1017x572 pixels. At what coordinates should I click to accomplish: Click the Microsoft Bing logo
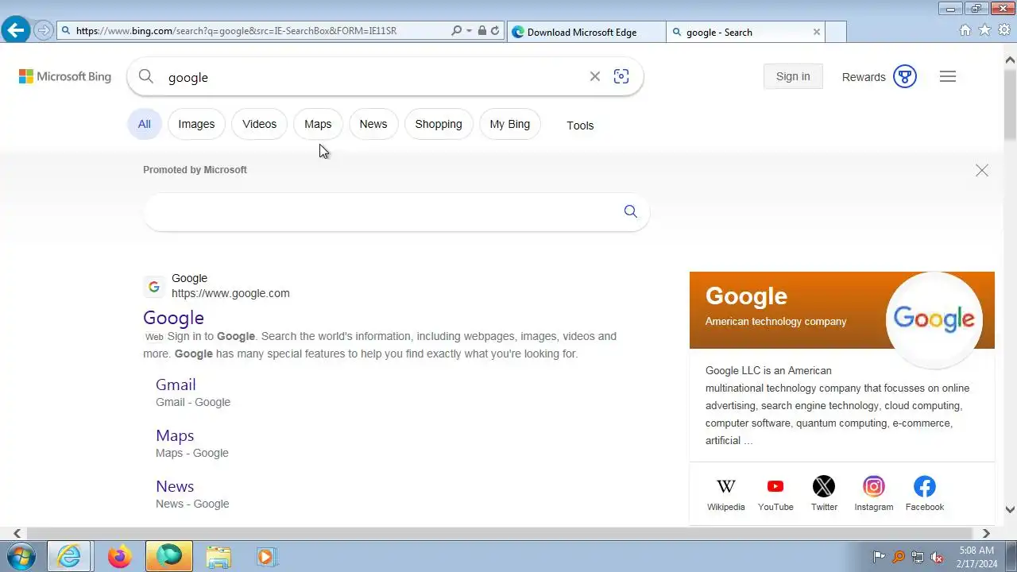click(x=65, y=76)
